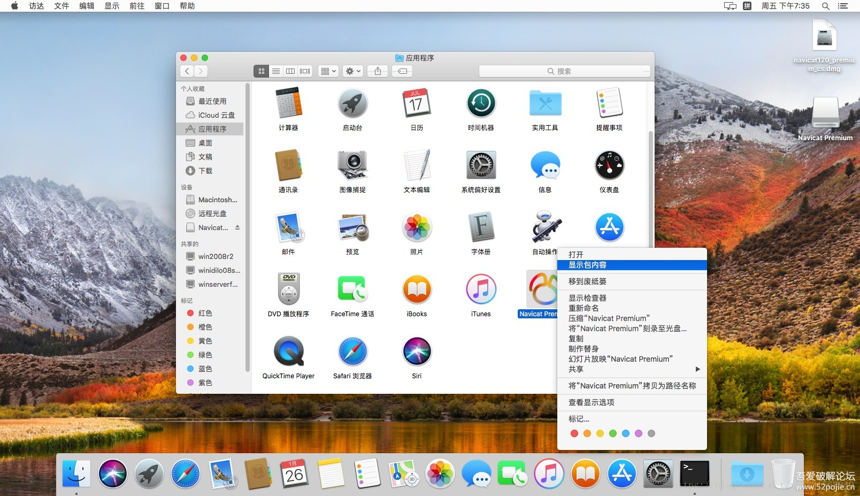860x496 pixels.
Task: Switch Finder to column view
Action: pyautogui.click(x=290, y=71)
